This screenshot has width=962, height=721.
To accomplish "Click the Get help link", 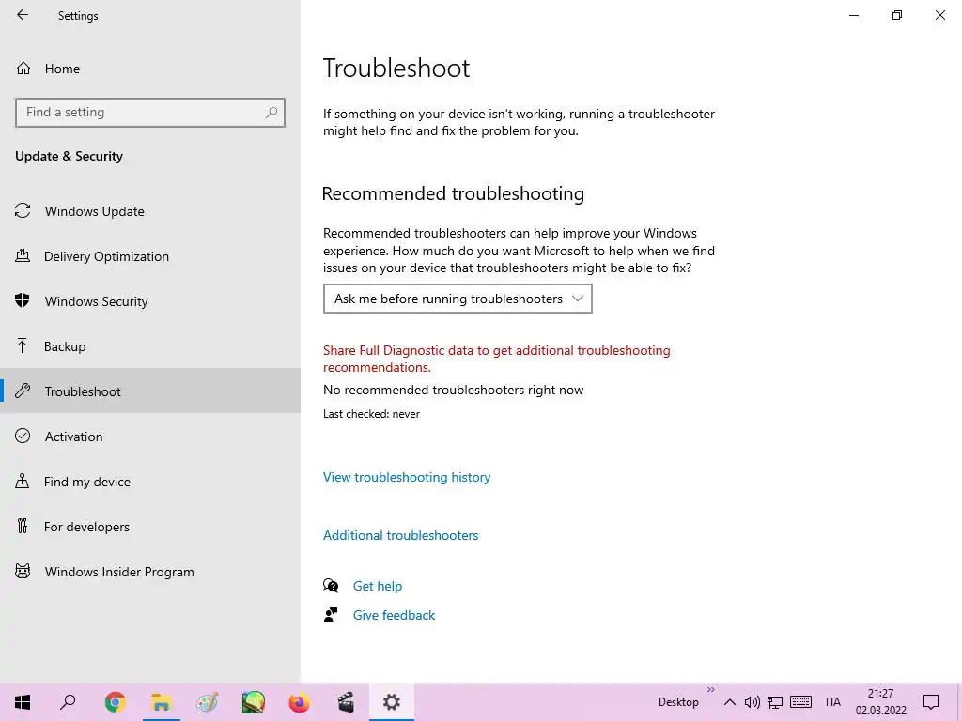I will 378,586.
